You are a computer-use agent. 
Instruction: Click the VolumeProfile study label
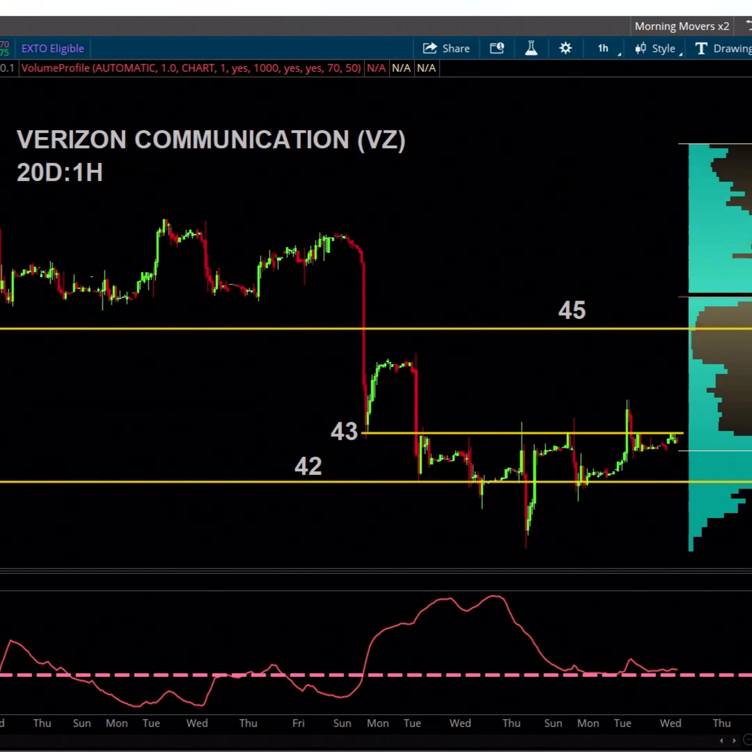coord(191,68)
